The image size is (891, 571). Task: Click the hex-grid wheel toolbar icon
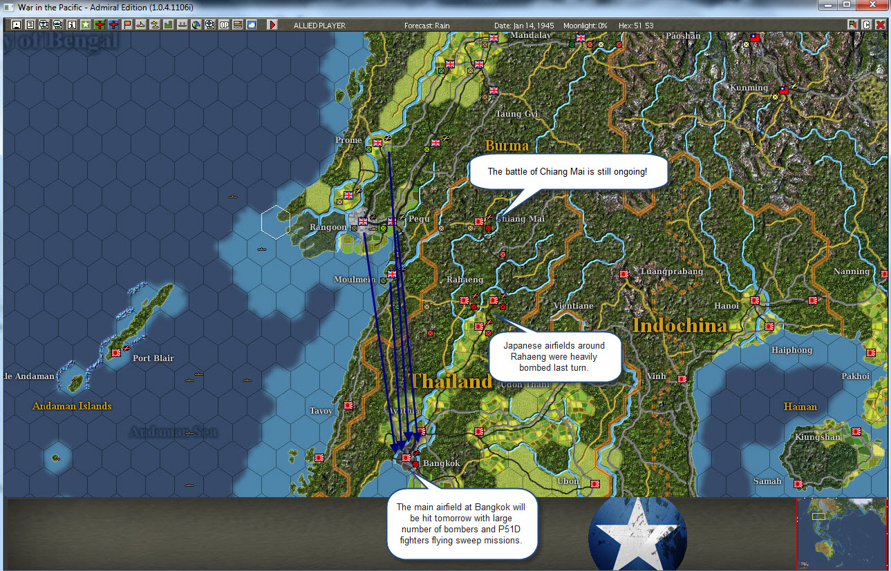coord(209,25)
